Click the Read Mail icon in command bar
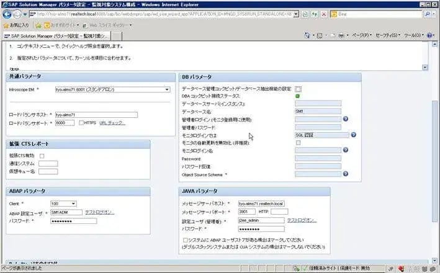Viewport: 440px width, 273px height. click(x=333, y=35)
